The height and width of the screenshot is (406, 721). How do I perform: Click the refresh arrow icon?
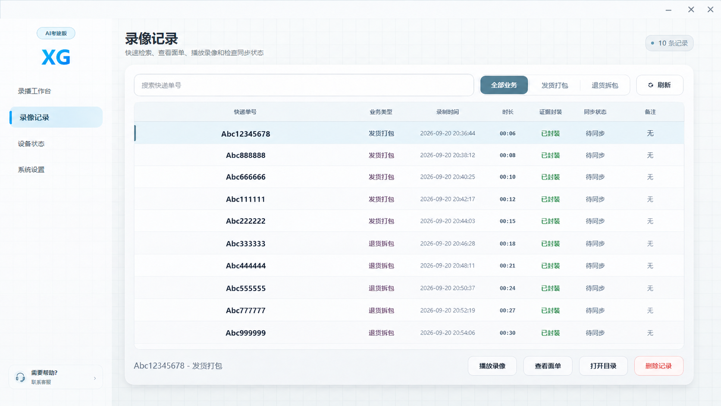click(x=651, y=85)
